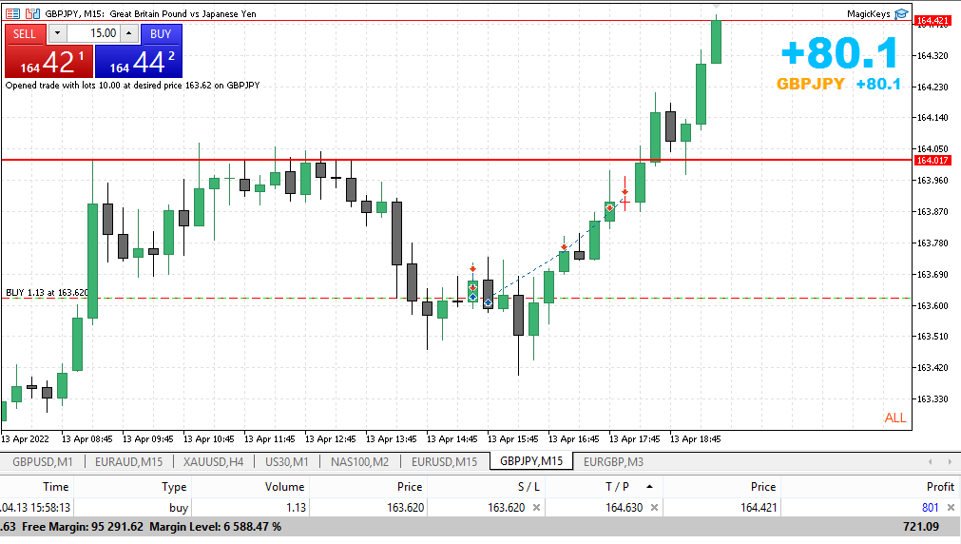This screenshot has width=961, height=544.
Task: Click the red SELL button
Action: 25,33
